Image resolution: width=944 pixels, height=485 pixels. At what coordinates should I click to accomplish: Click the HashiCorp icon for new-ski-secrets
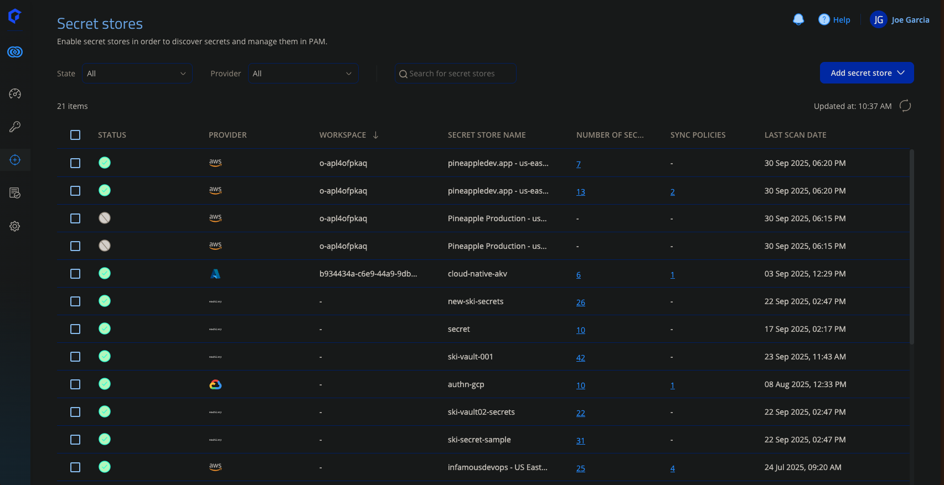point(215,301)
